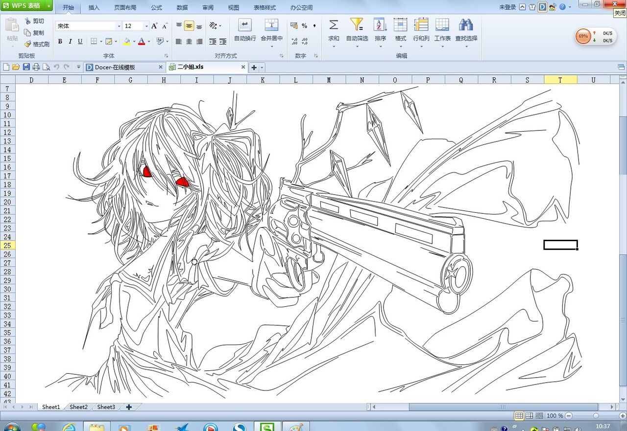Add a new sheet with the plus button

coord(129,407)
